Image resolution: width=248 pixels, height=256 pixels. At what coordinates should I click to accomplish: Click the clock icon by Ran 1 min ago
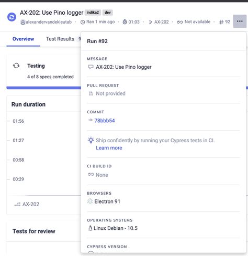83,22
